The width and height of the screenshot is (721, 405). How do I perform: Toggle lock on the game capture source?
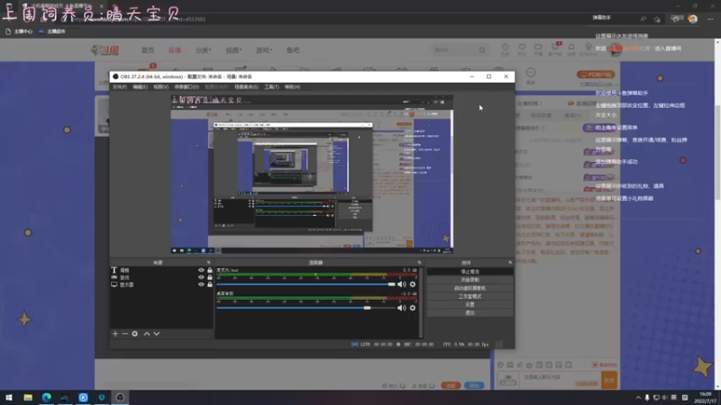point(210,277)
